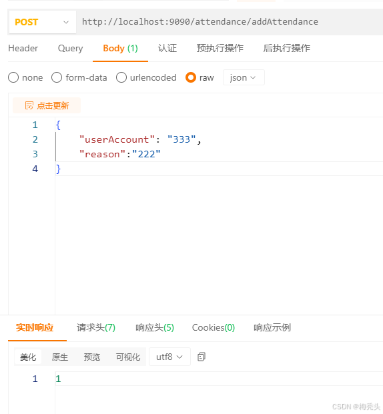383x414 pixels.
Task: Select the urlencoded radio button
Action: (121, 77)
